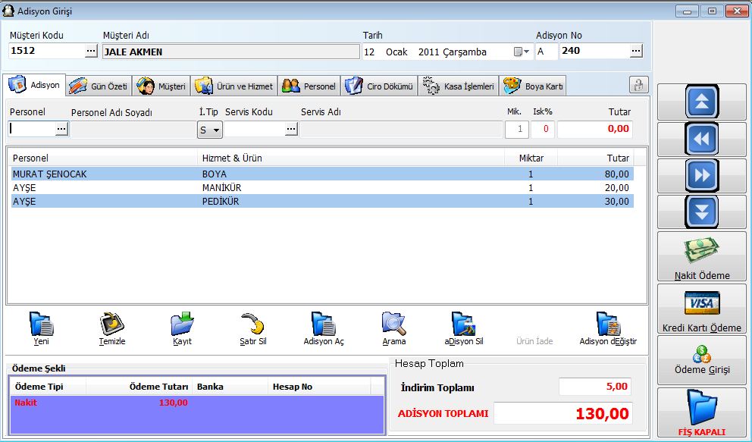The width and height of the screenshot is (752, 442).
Task: Click the Arama magnifier icon
Action: pos(393,324)
